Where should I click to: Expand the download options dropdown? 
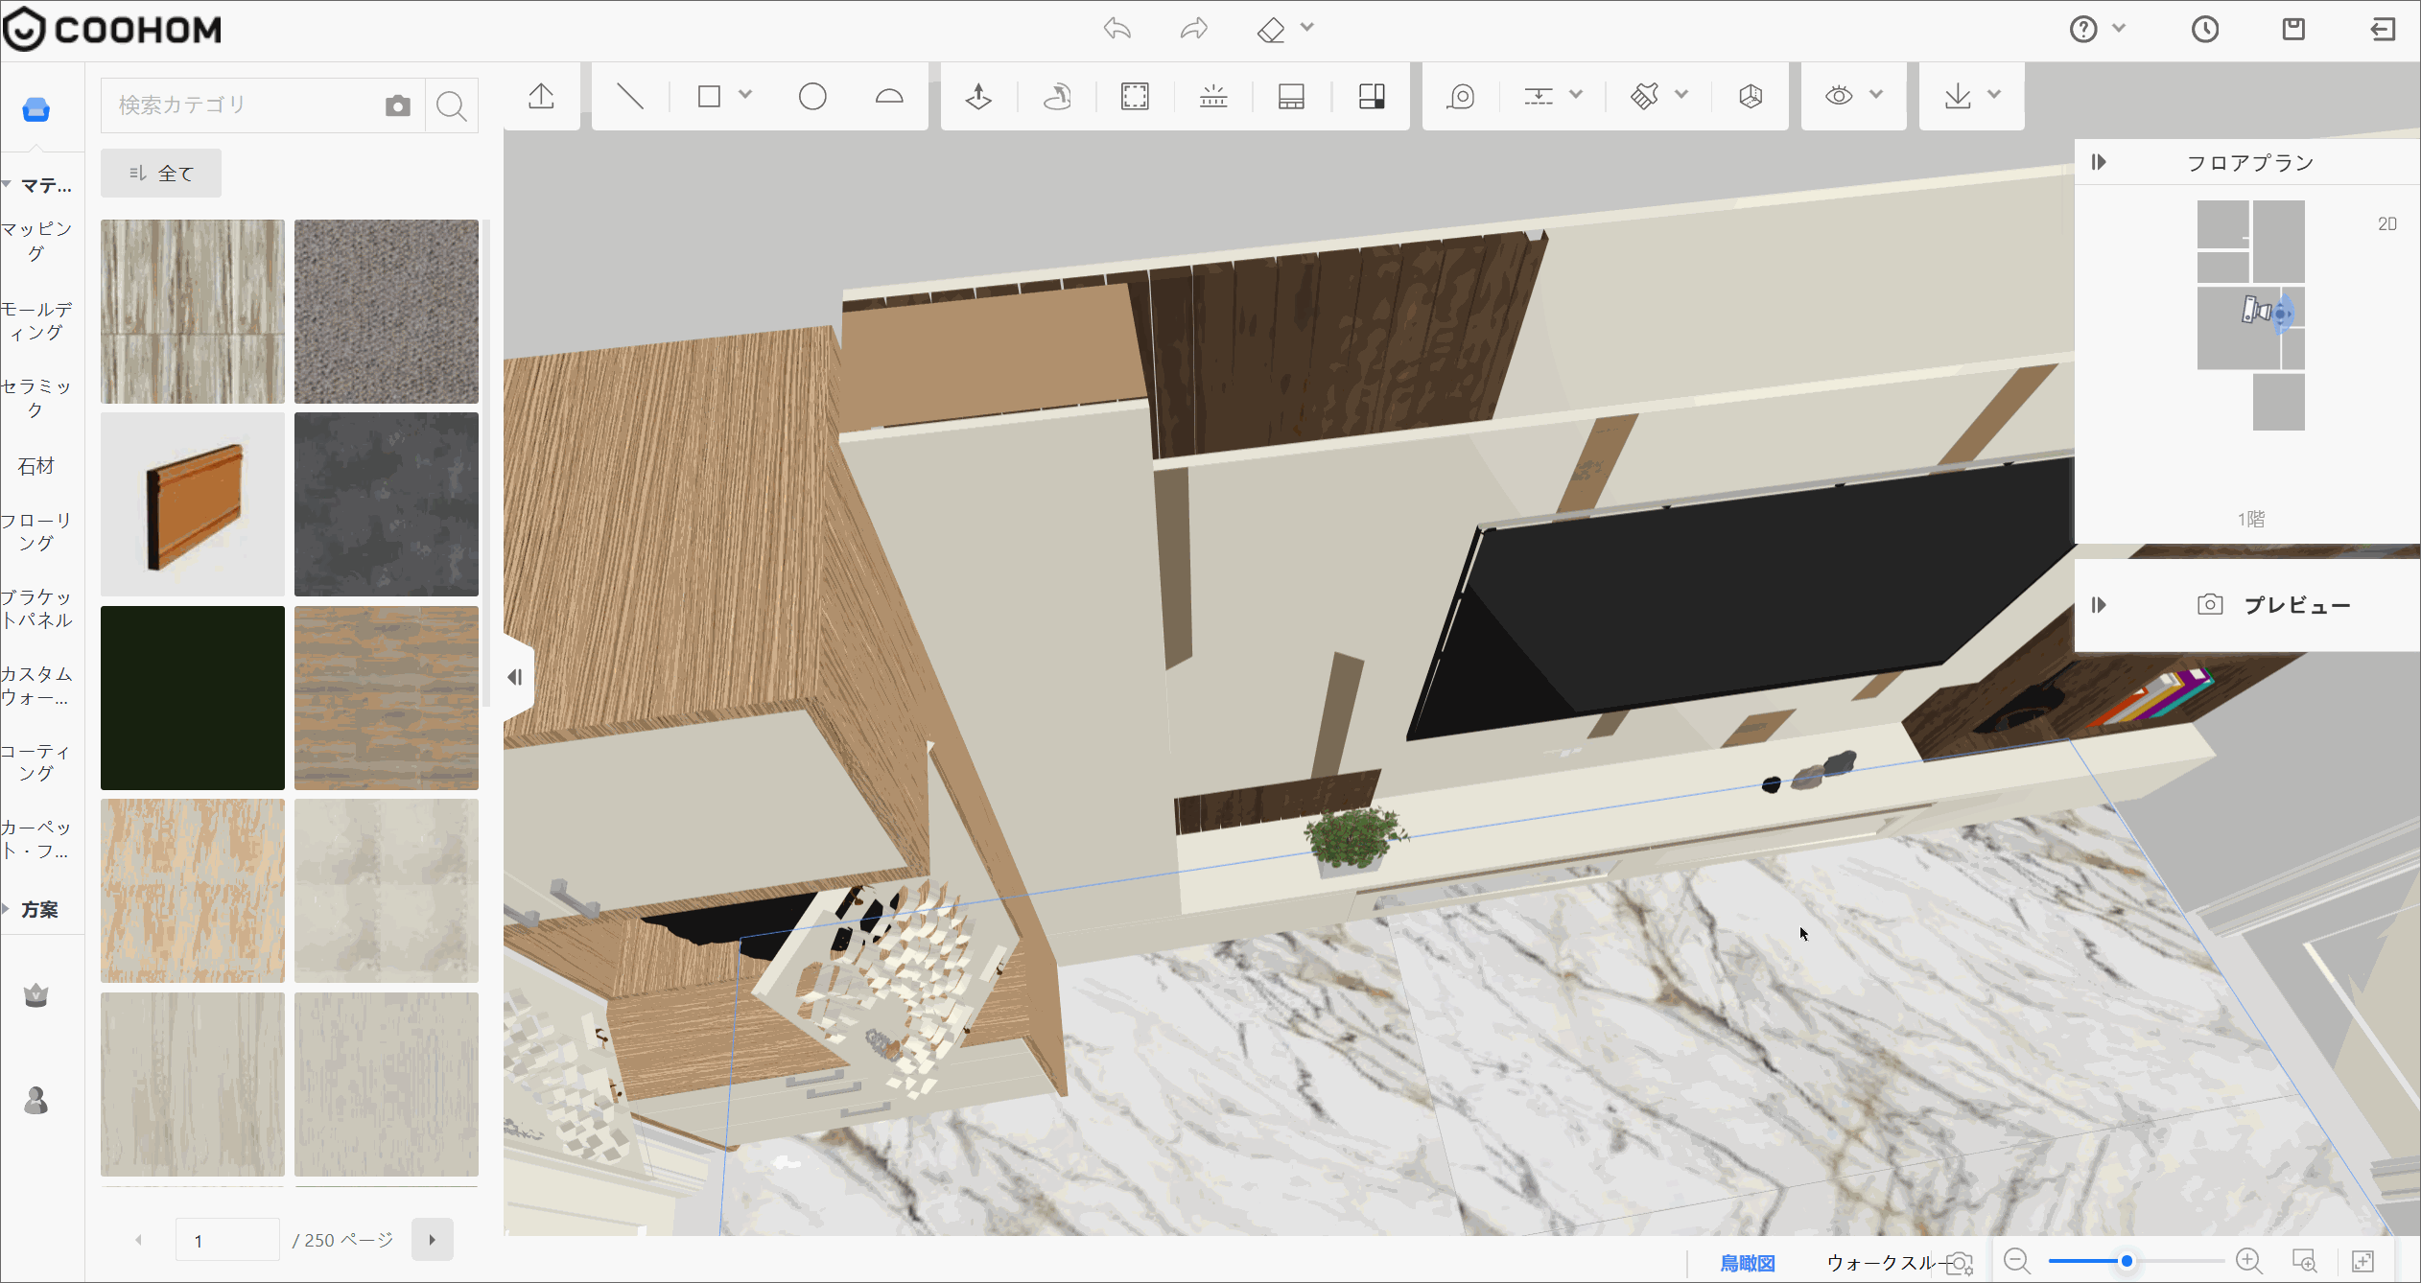click(1994, 95)
